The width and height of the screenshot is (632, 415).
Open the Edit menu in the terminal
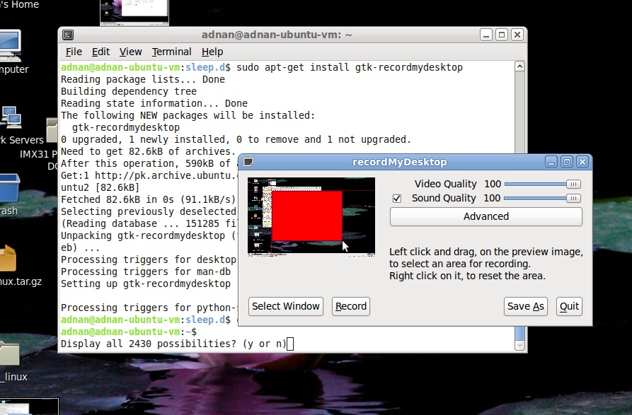click(x=100, y=52)
